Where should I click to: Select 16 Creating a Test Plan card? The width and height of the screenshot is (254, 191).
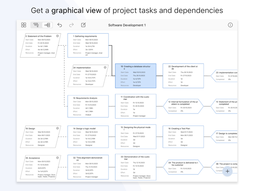183,137
